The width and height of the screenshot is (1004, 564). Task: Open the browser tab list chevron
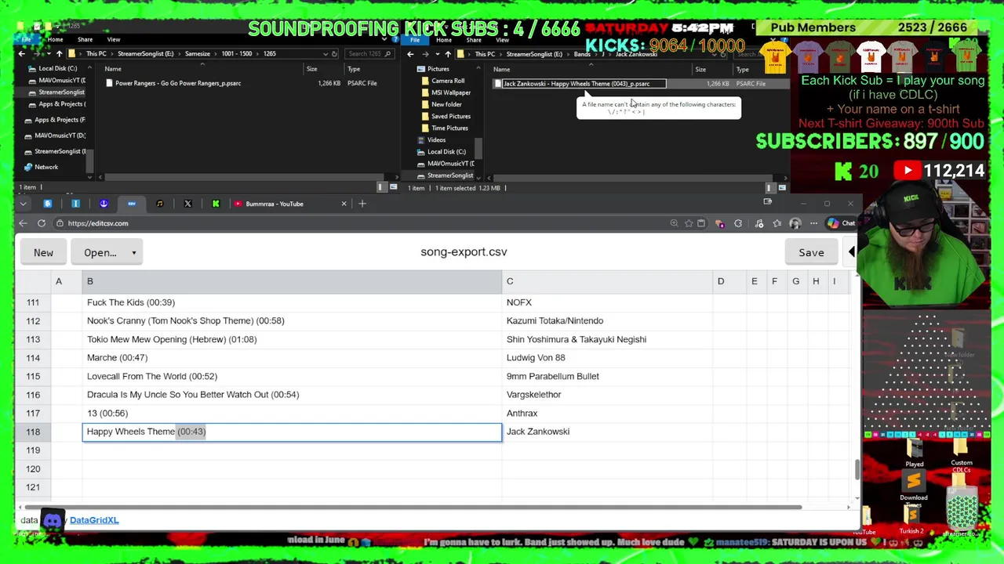pyautogui.click(x=23, y=204)
